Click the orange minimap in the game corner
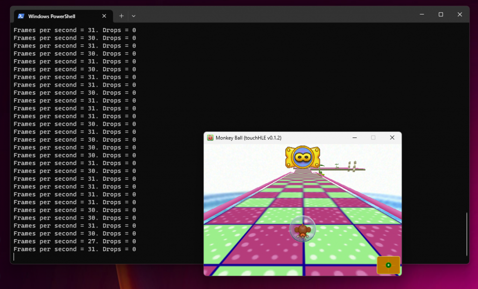This screenshot has height=289, width=478. [x=388, y=265]
